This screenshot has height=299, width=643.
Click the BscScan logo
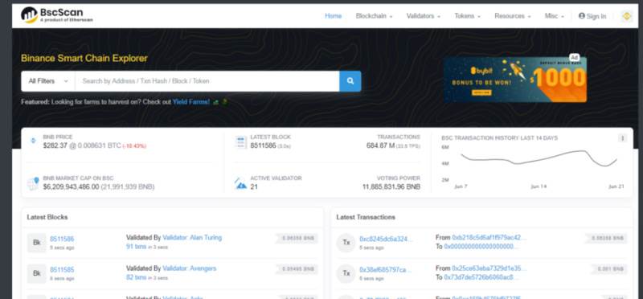[57, 14]
